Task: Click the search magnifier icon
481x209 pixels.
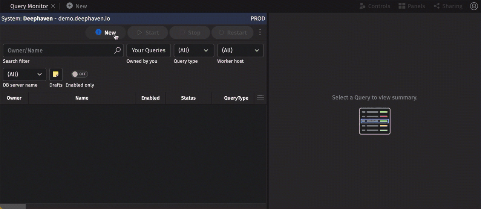Action: 117,50
